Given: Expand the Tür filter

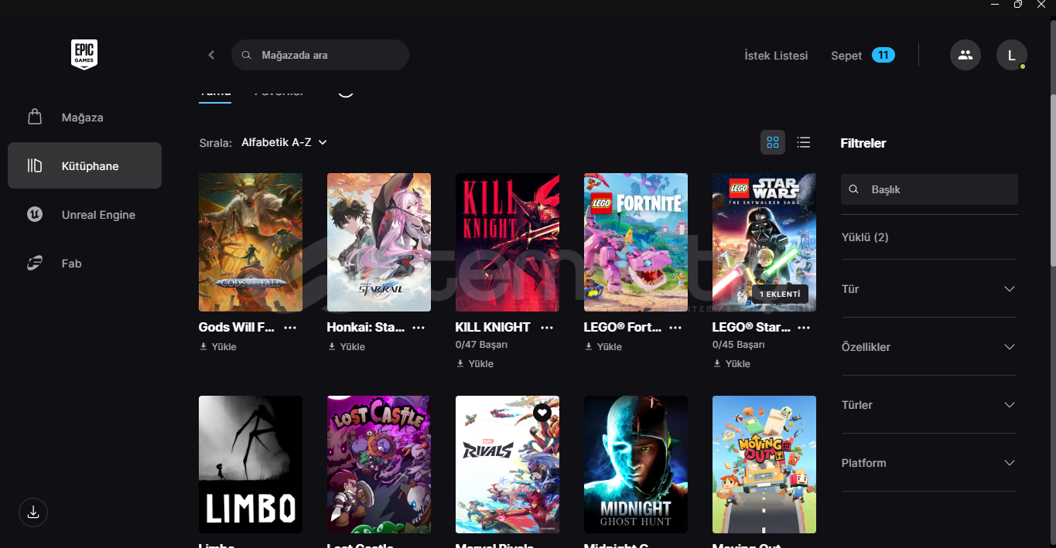Looking at the screenshot, I should click(x=929, y=289).
